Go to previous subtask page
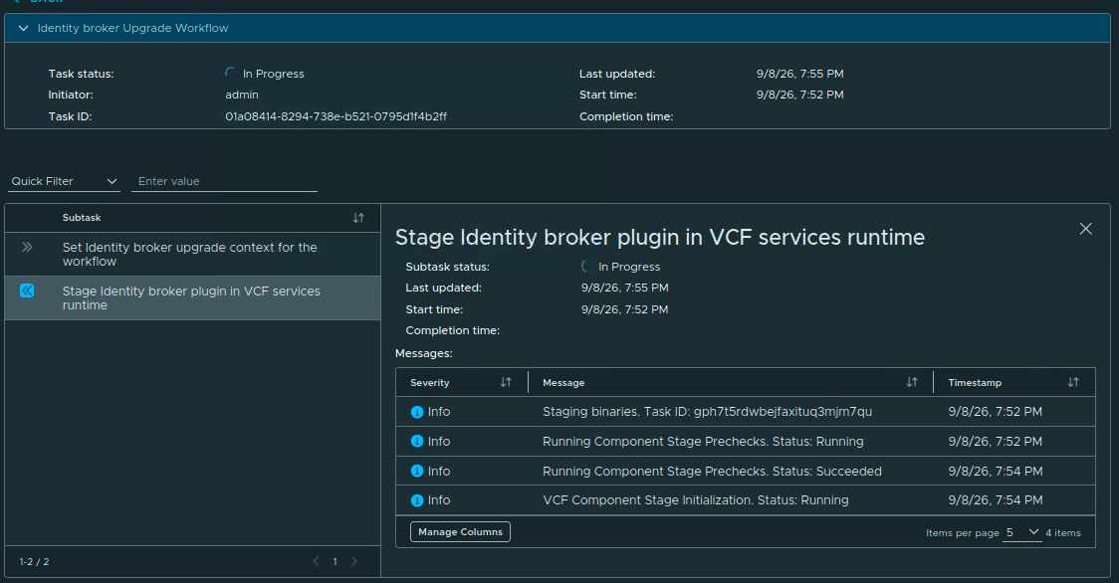The image size is (1119, 583). pos(317,561)
